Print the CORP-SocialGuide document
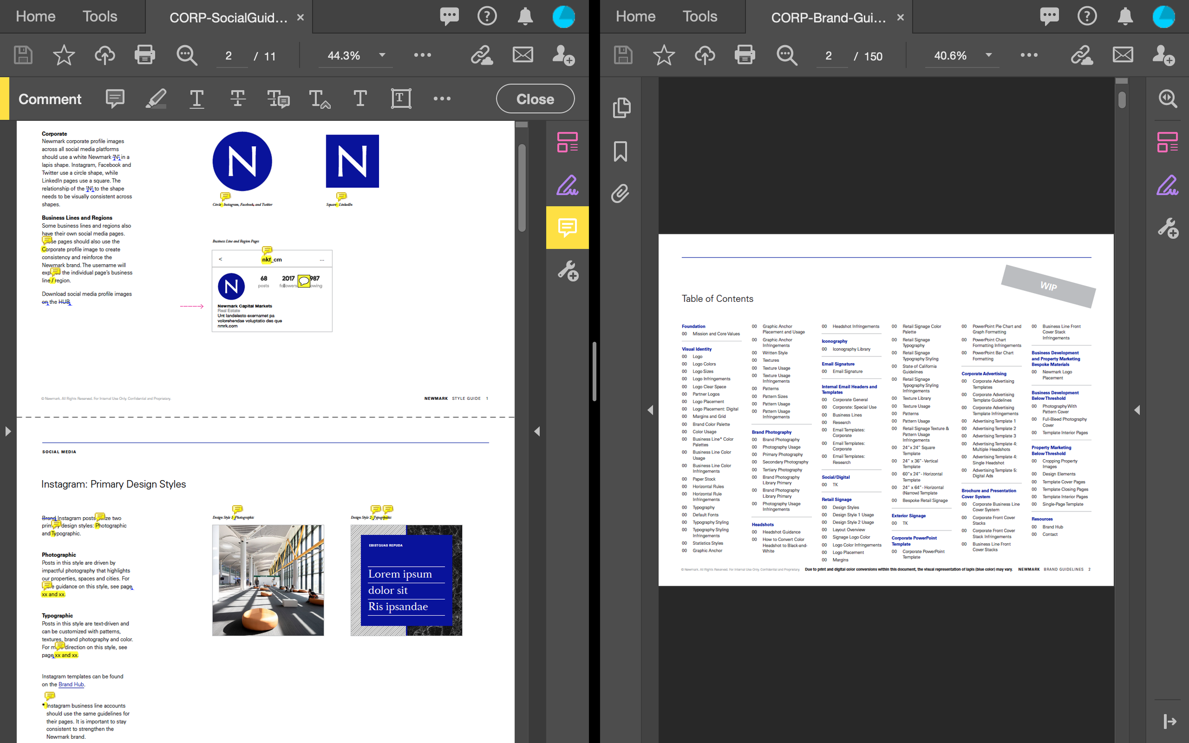This screenshot has width=1189, height=743. 145,55
